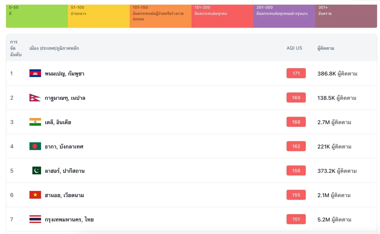Click the Cambodia flag icon
The height and width of the screenshot is (234, 380).
point(35,73)
